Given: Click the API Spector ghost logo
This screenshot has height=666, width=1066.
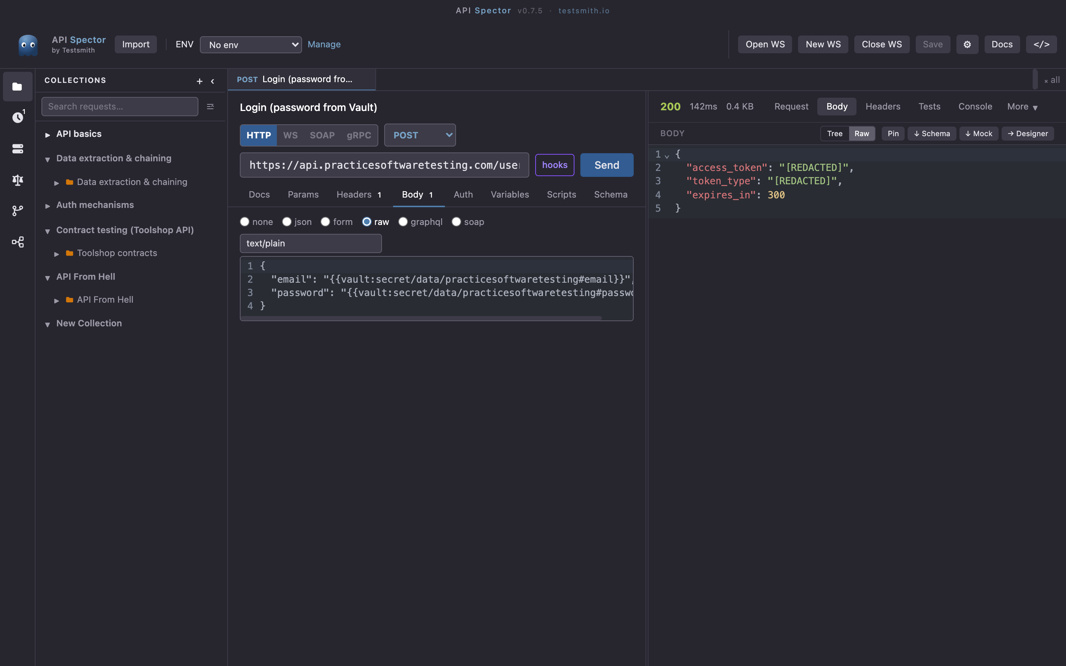Looking at the screenshot, I should click(28, 45).
